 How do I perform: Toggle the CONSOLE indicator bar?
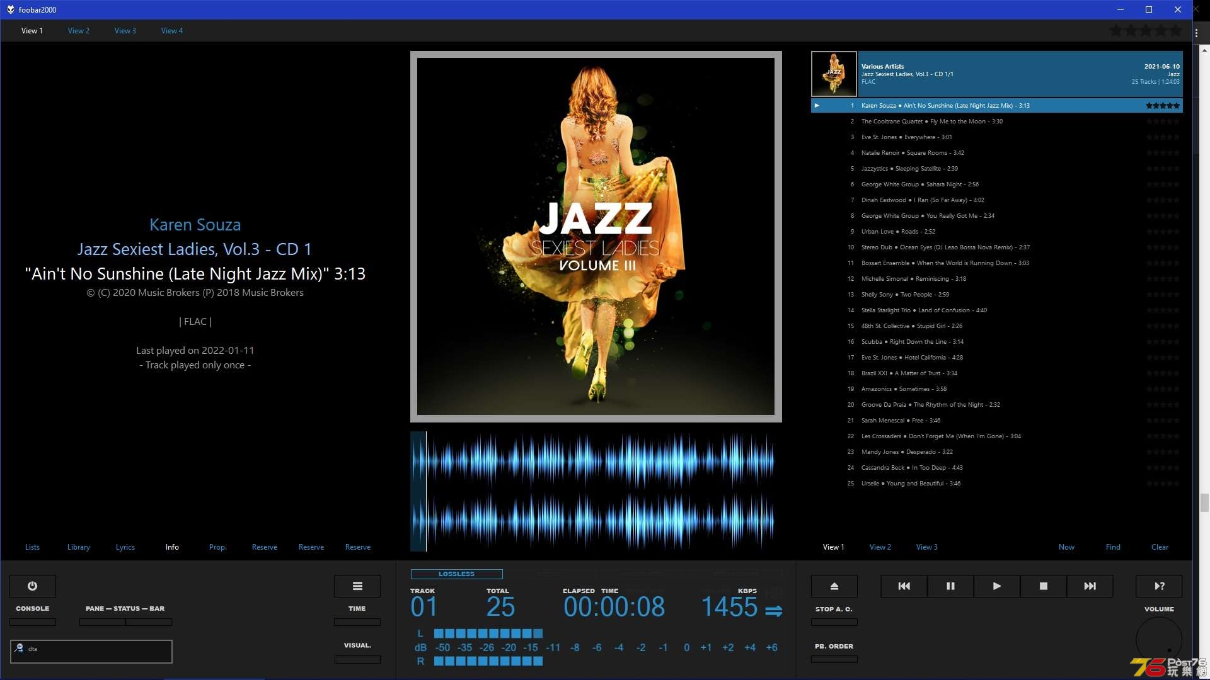click(33, 622)
